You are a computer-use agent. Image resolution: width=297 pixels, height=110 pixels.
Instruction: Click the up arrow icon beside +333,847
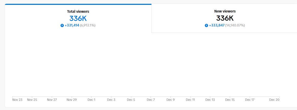206,25
